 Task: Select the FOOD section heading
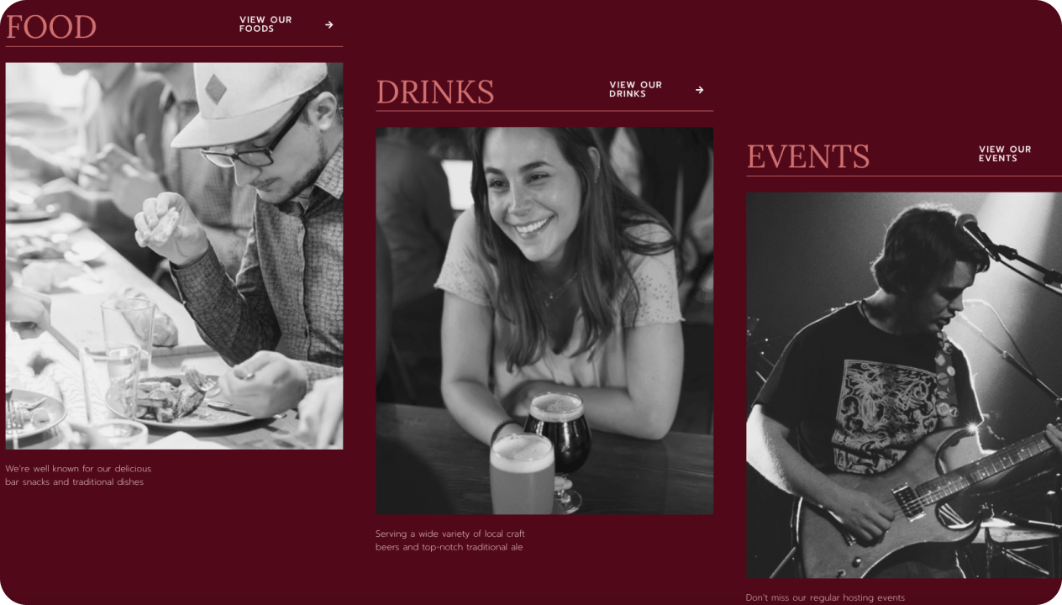51,27
